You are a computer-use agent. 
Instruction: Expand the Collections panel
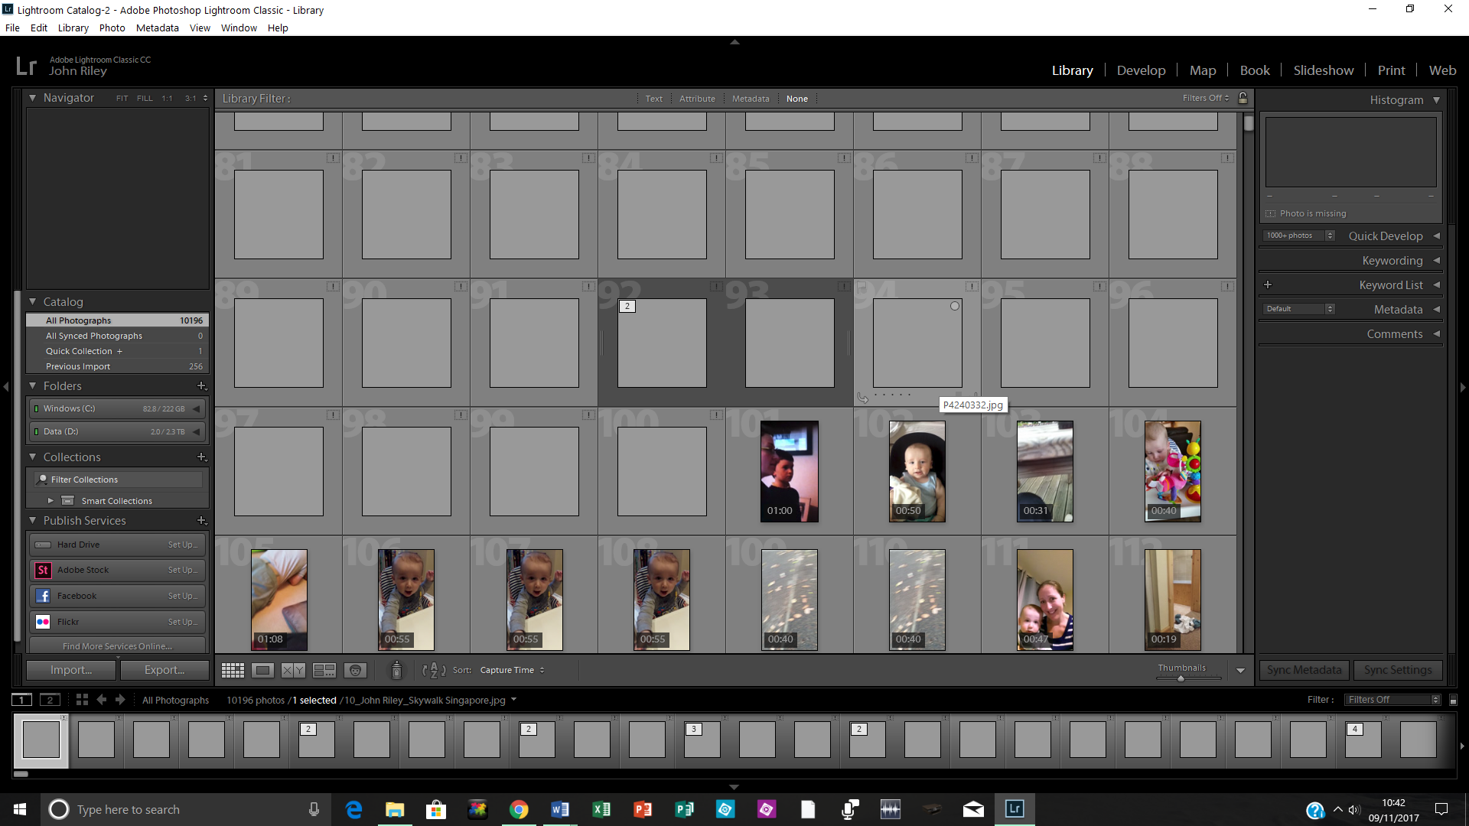pyautogui.click(x=32, y=457)
